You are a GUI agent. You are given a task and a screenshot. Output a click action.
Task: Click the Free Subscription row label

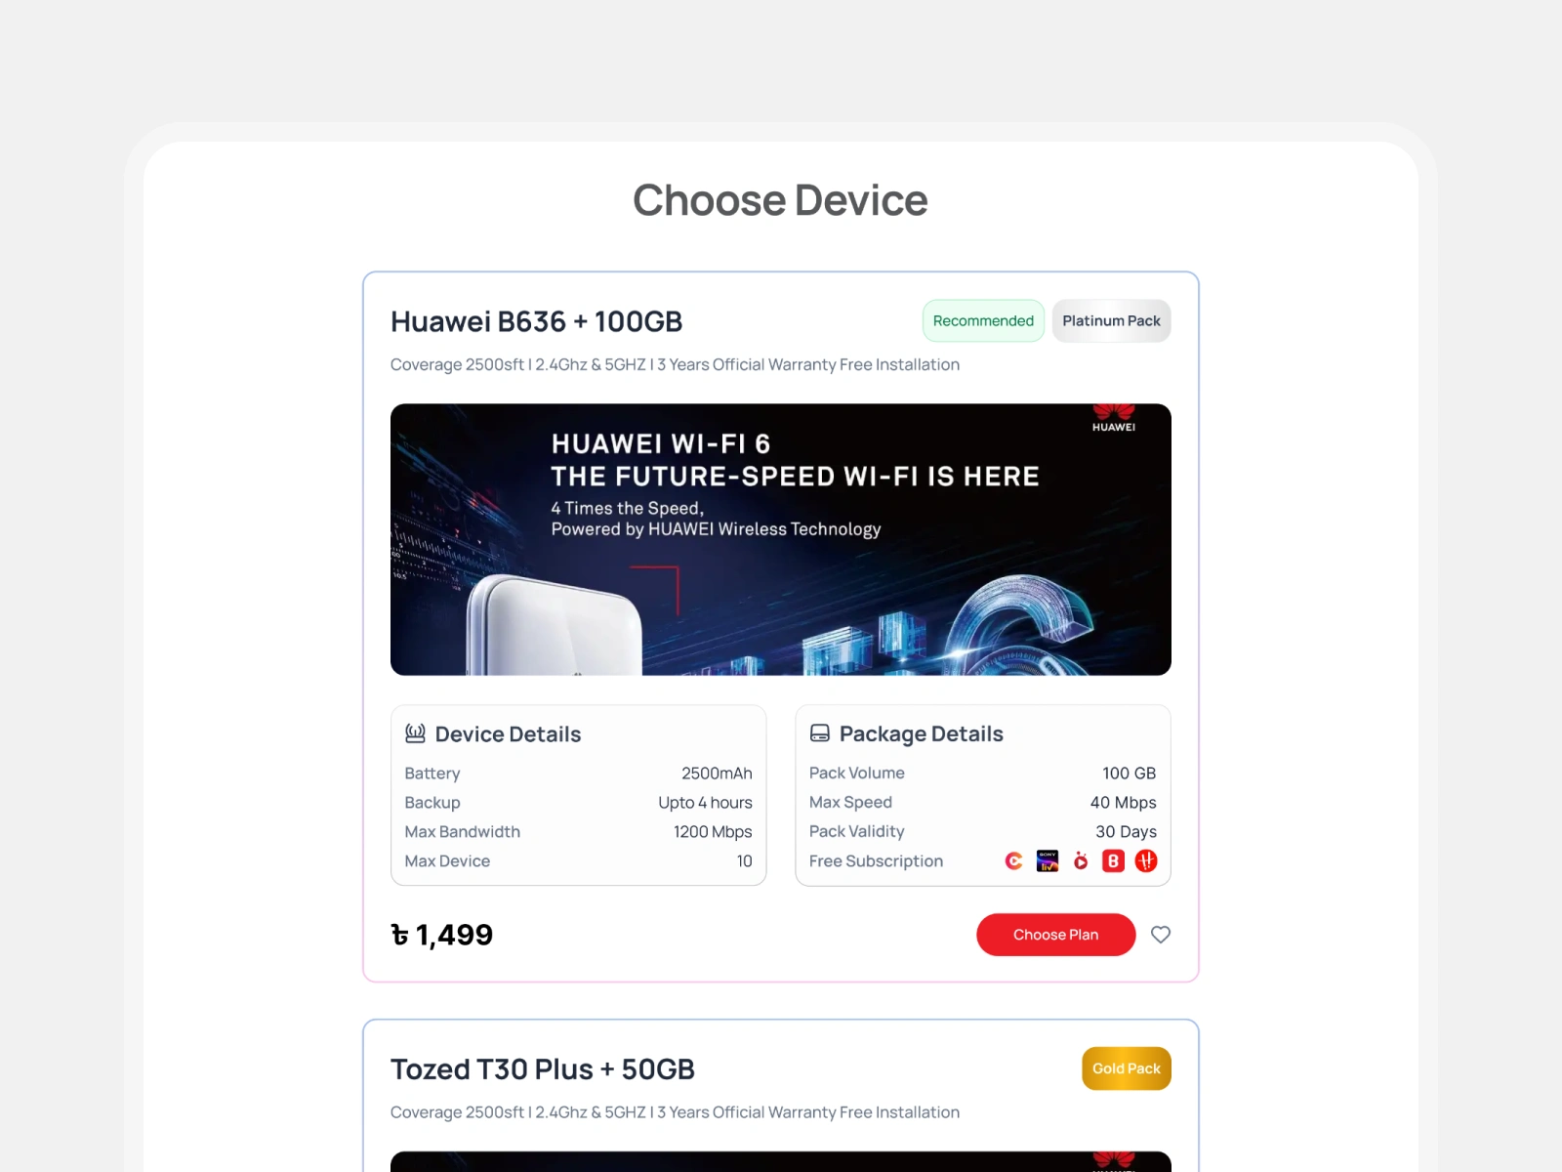tap(876, 860)
